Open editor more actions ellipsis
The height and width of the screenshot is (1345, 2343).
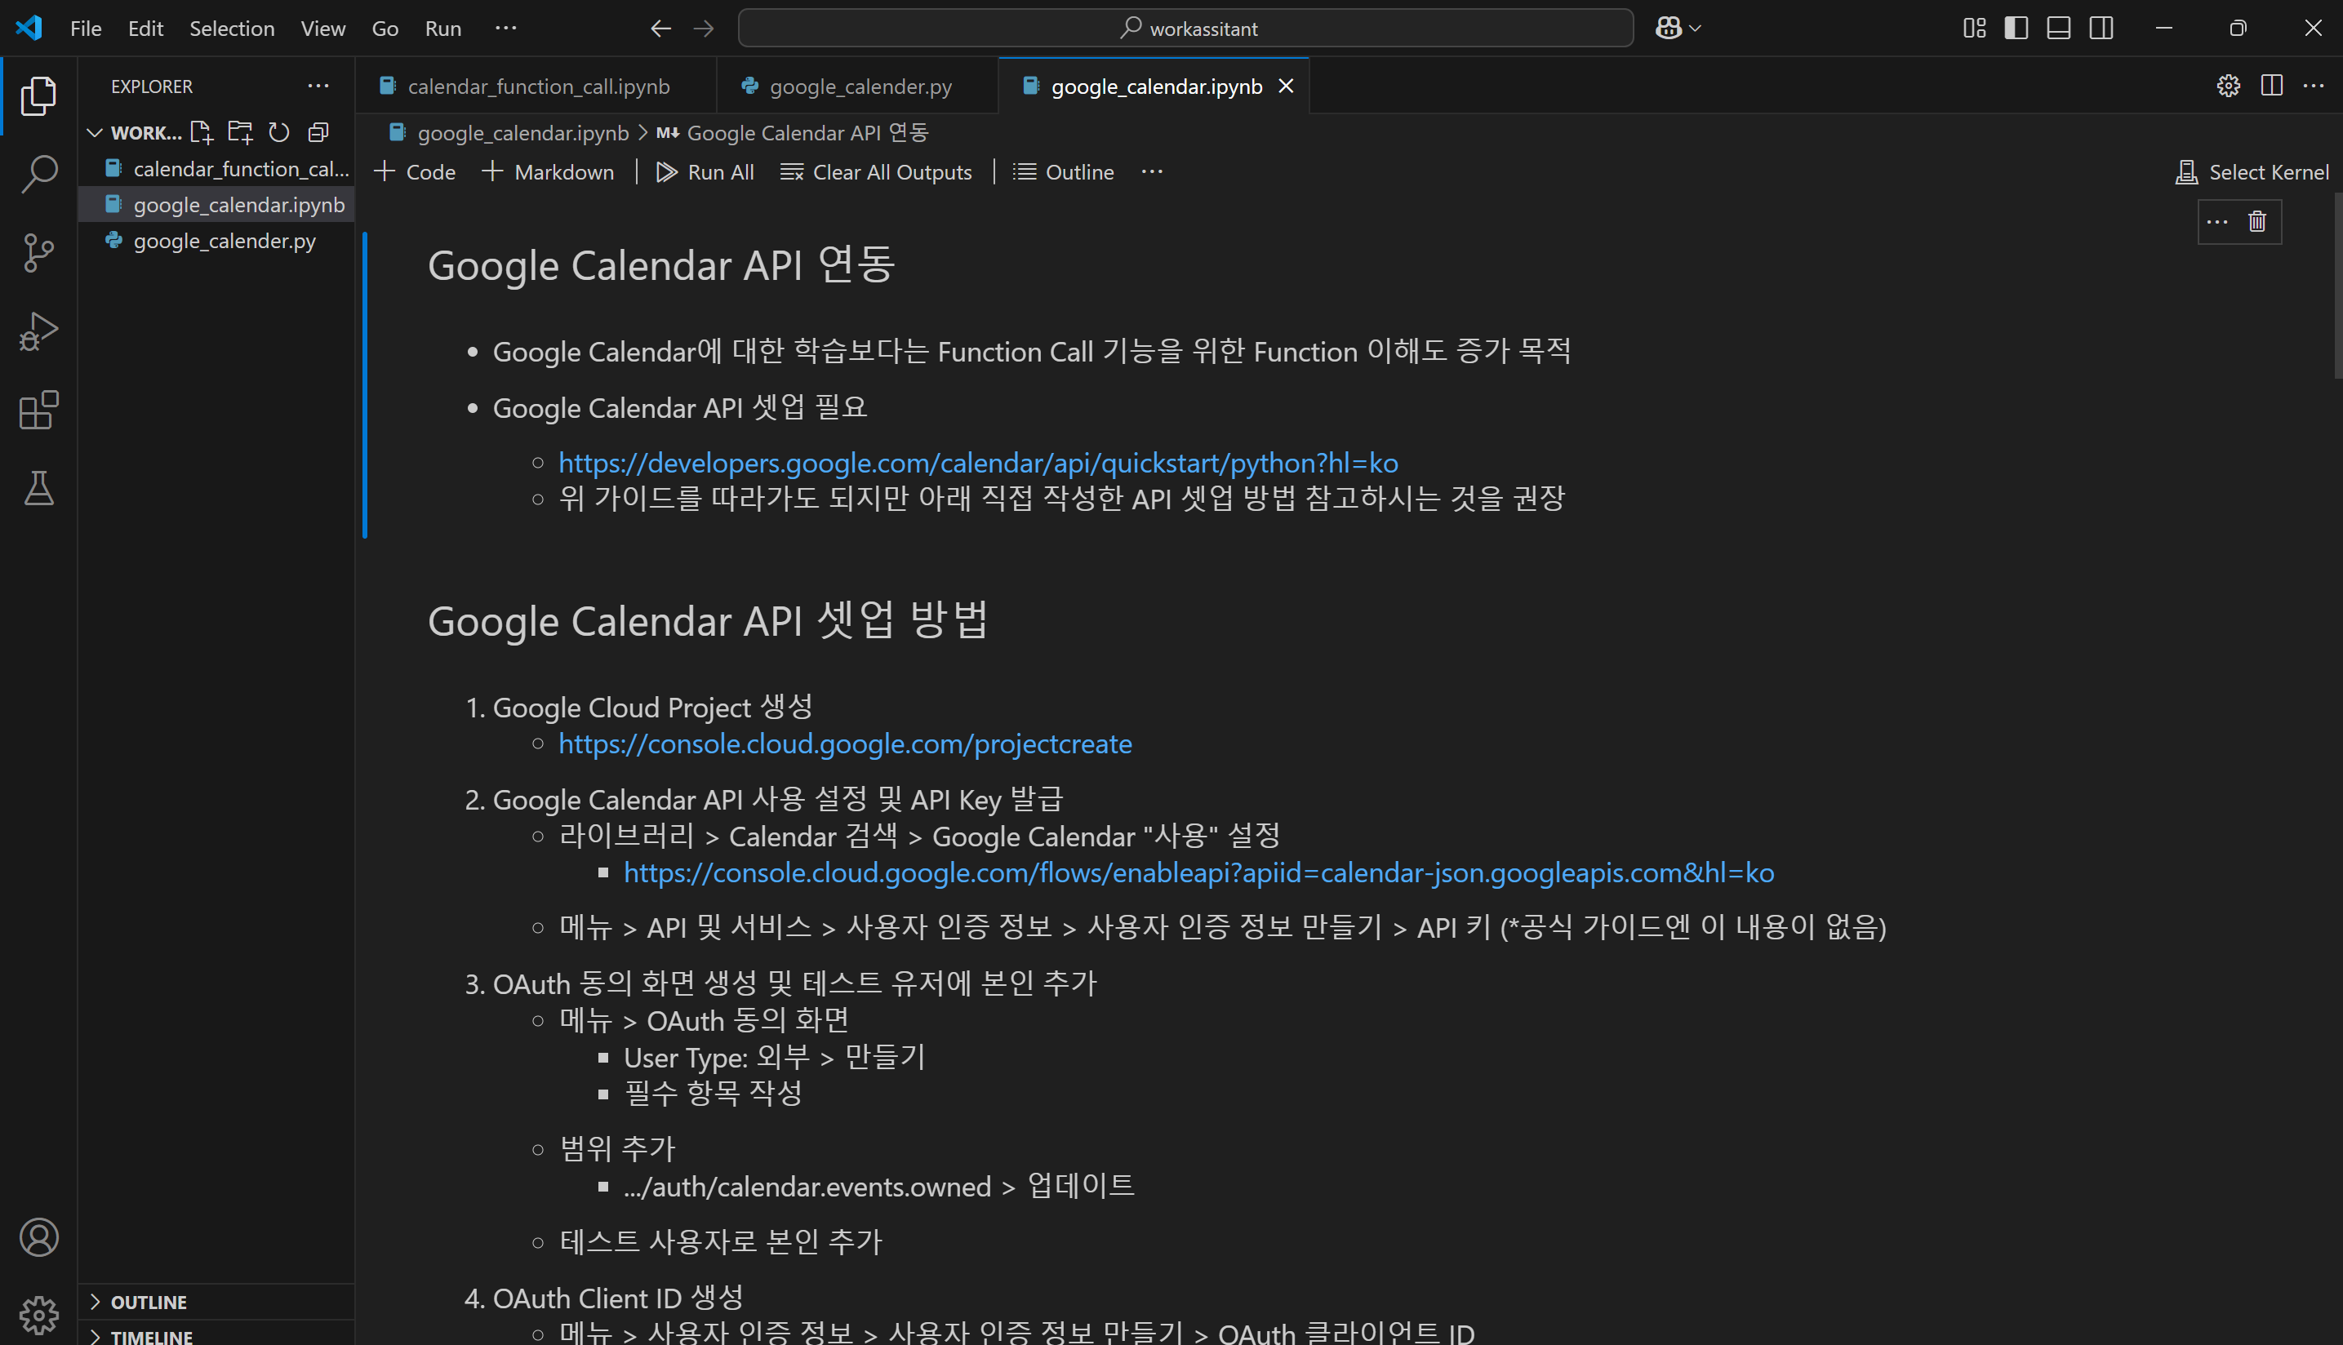pyautogui.click(x=2314, y=86)
